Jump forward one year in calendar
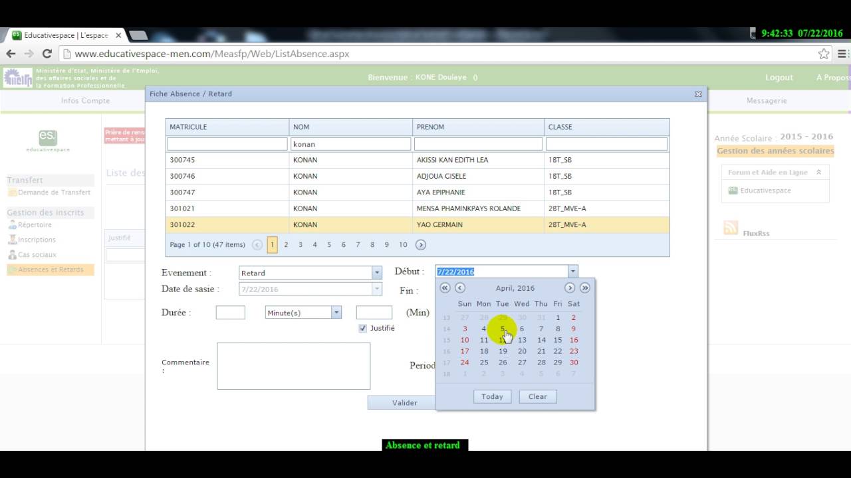Screen dimensions: 851x478 [x=585, y=288]
